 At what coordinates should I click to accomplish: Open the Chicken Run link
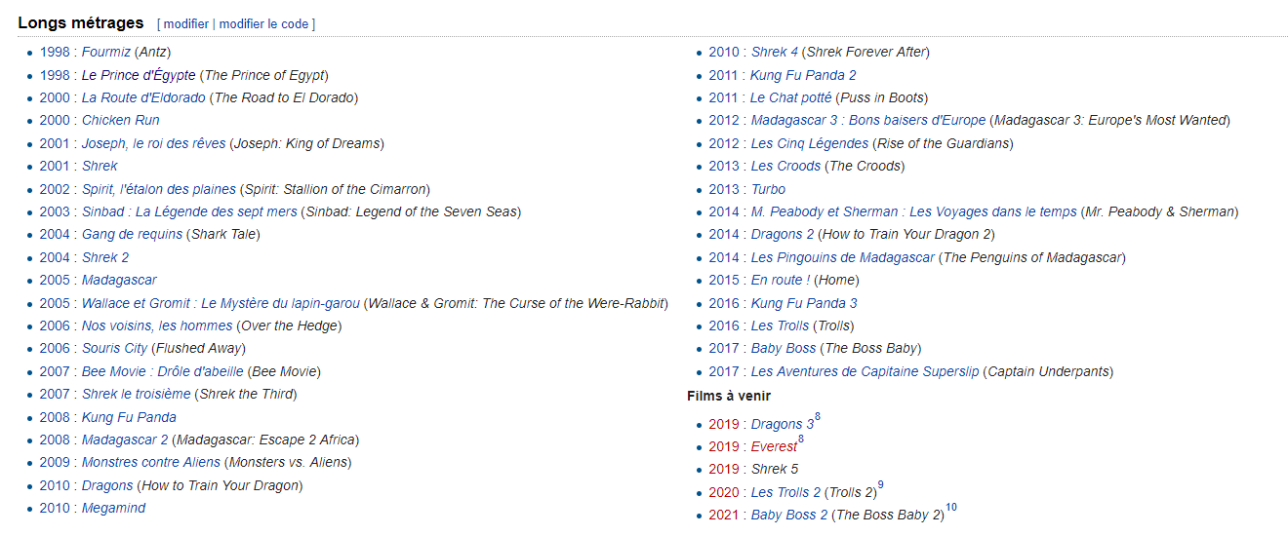pyautogui.click(x=121, y=120)
